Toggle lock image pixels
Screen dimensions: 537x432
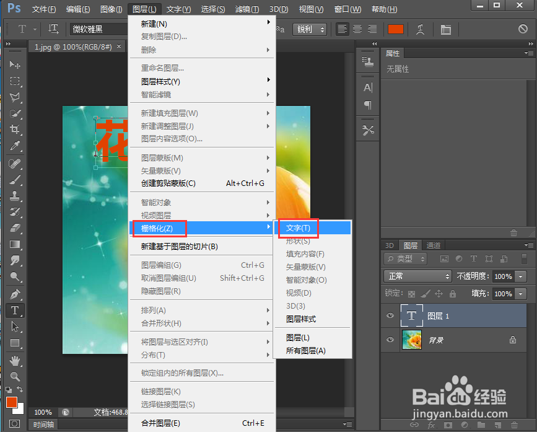426,294
